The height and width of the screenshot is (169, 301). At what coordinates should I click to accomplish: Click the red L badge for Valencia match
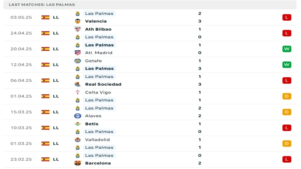point(287,17)
